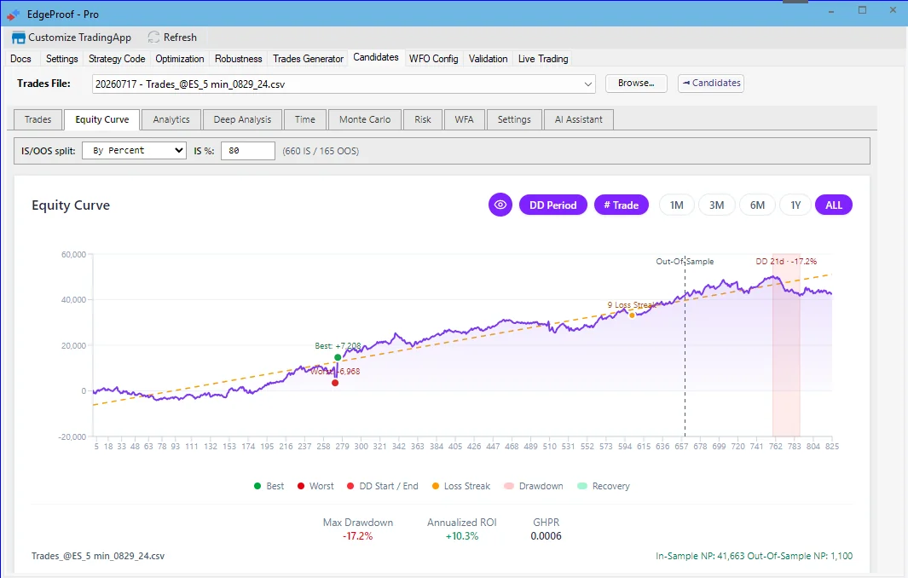Viewport: 908px width, 578px height.
Task: Select the ALL range
Action: [x=834, y=205]
